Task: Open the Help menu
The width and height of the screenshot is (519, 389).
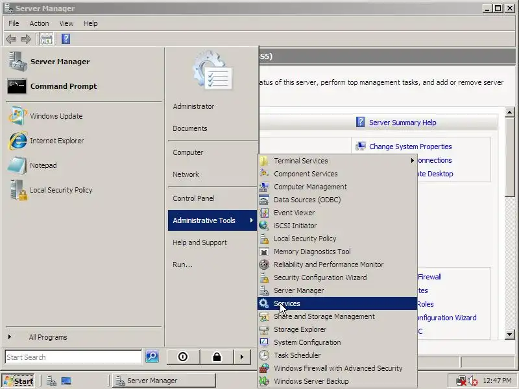Action: point(90,23)
